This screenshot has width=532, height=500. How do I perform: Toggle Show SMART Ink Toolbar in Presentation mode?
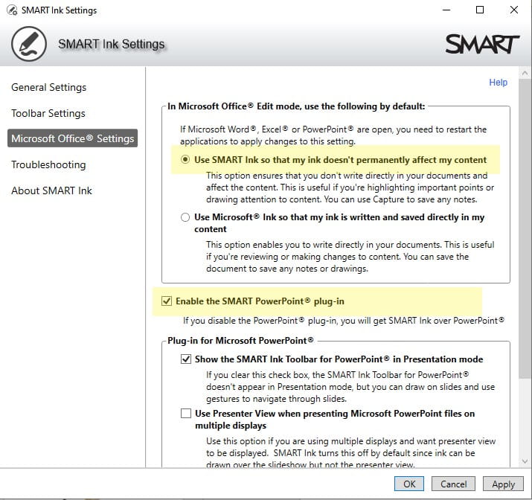coord(185,359)
